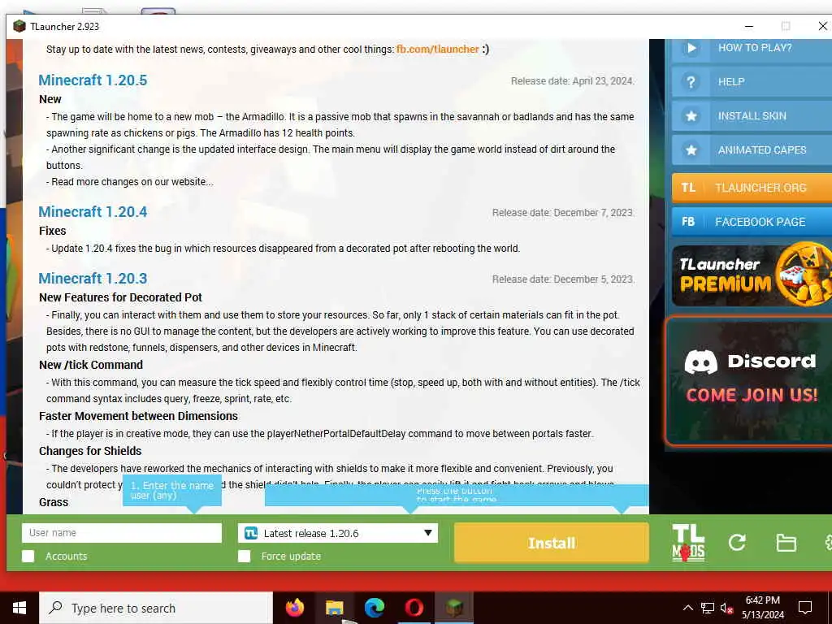This screenshot has width=832, height=624.
Task: Click the 'Grass' heading text
Action: point(54,502)
